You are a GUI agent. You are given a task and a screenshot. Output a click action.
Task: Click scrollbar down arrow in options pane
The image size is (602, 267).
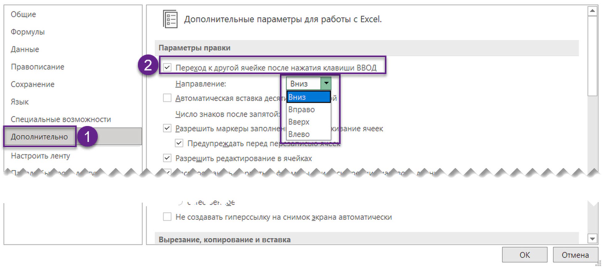point(592,239)
